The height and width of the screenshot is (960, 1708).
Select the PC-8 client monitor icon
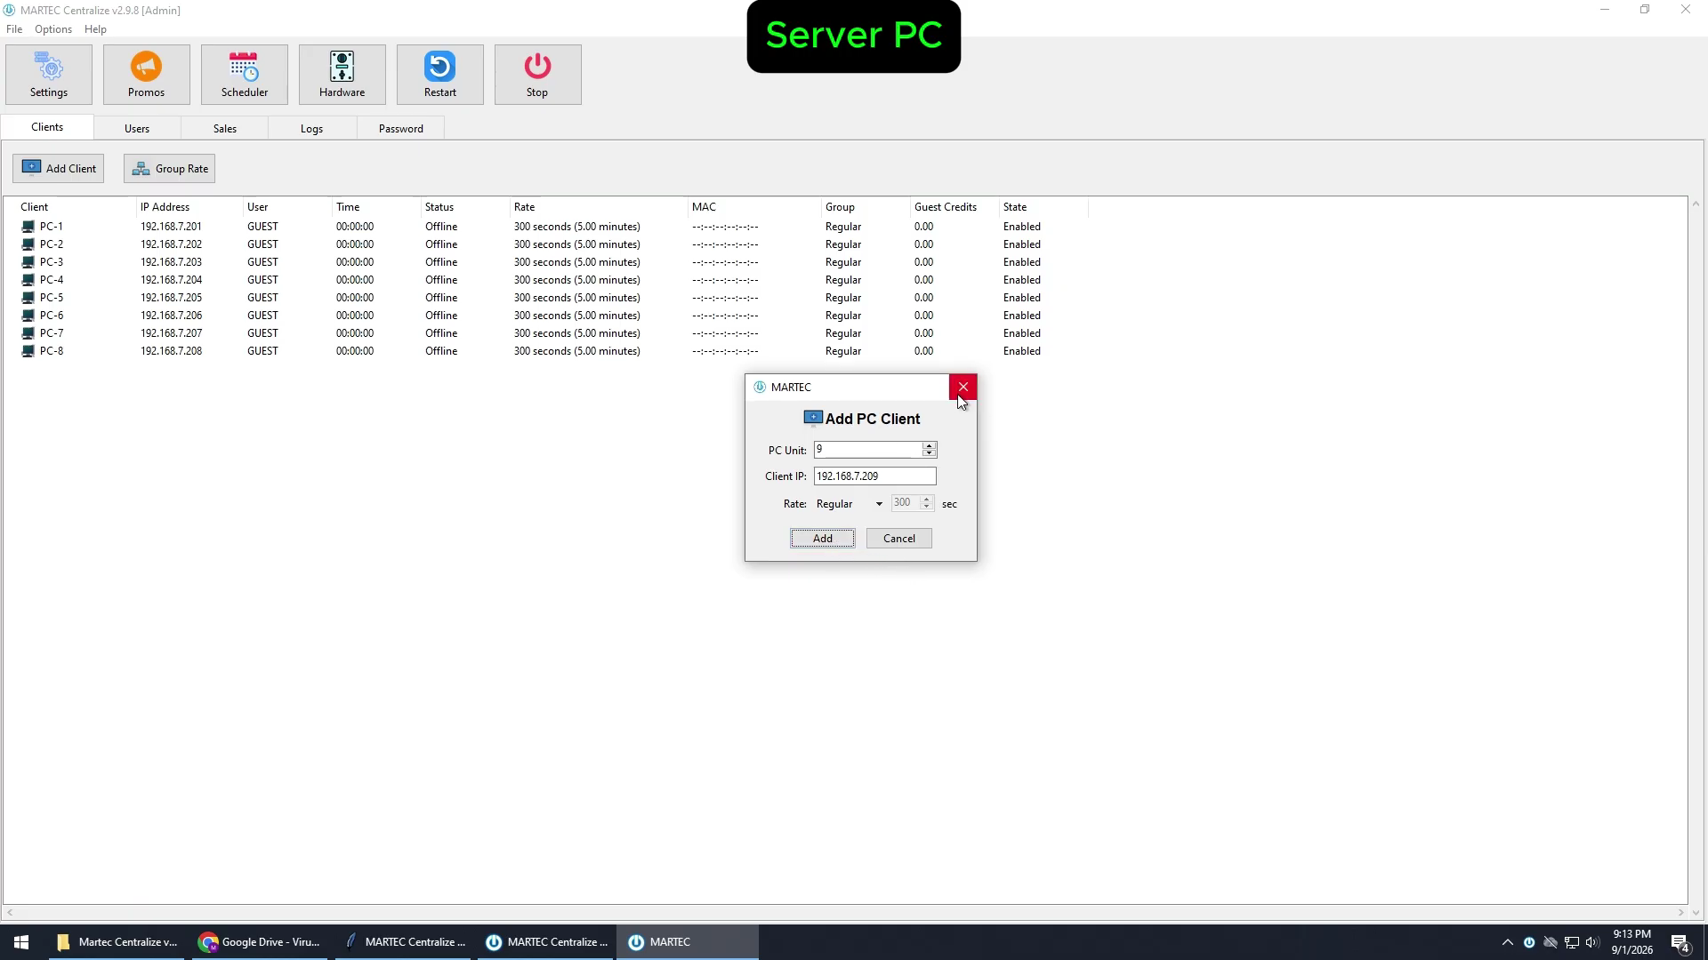[28, 351]
